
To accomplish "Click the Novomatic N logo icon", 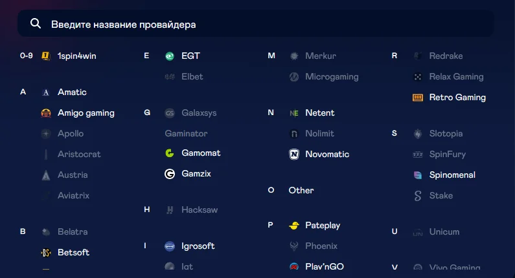I will click(294, 155).
